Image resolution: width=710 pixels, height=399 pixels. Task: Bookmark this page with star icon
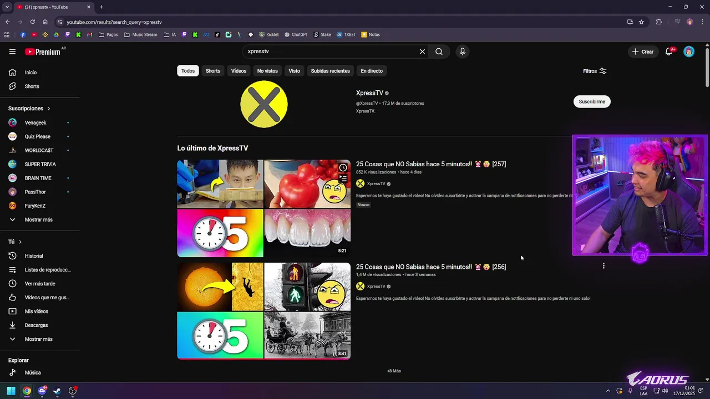[641, 22]
